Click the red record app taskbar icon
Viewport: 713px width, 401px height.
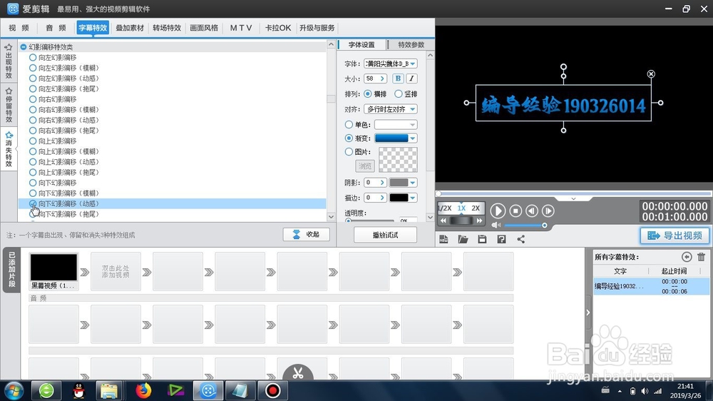coord(273,390)
